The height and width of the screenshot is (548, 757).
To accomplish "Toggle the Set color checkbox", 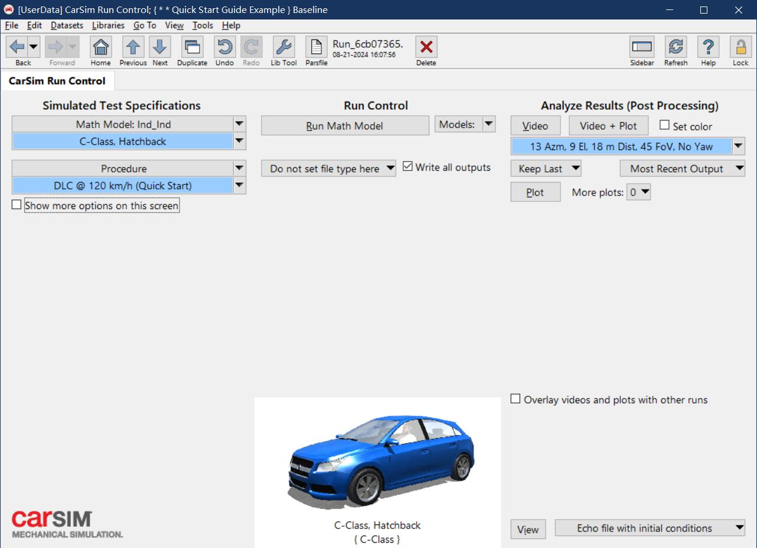I will tap(664, 125).
